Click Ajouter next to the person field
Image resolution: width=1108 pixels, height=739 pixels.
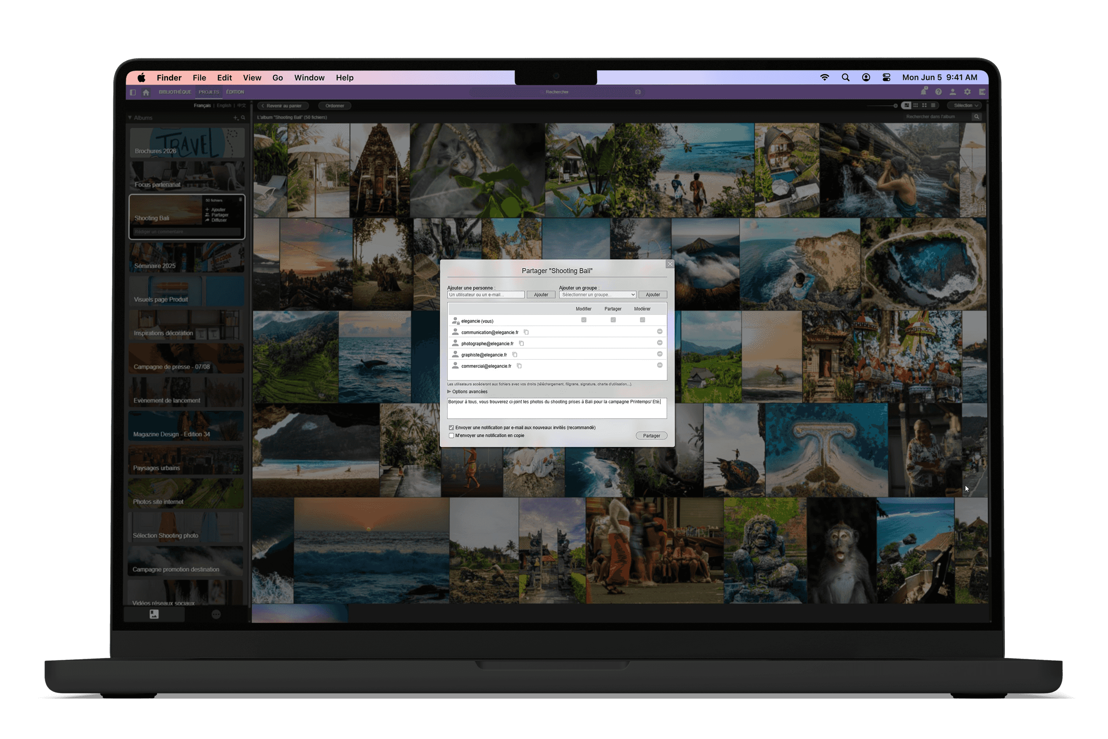pyautogui.click(x=541, y=295)
